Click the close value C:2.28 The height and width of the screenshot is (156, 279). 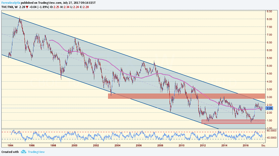point(84,7)
